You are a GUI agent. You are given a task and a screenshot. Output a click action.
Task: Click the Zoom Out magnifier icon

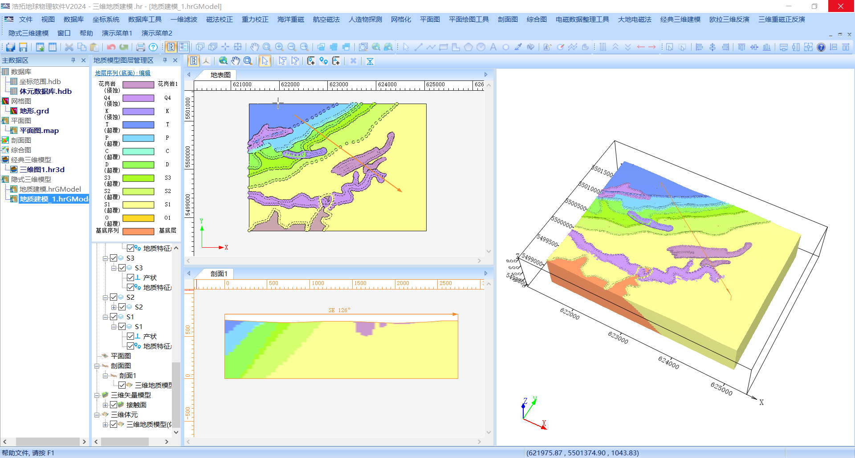point(292,47)
